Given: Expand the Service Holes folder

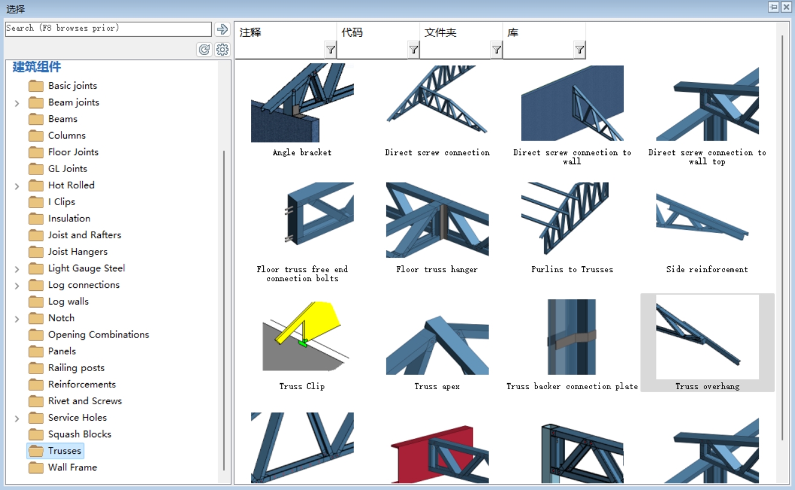Looking at the screenshot, I should pos(17,418).
